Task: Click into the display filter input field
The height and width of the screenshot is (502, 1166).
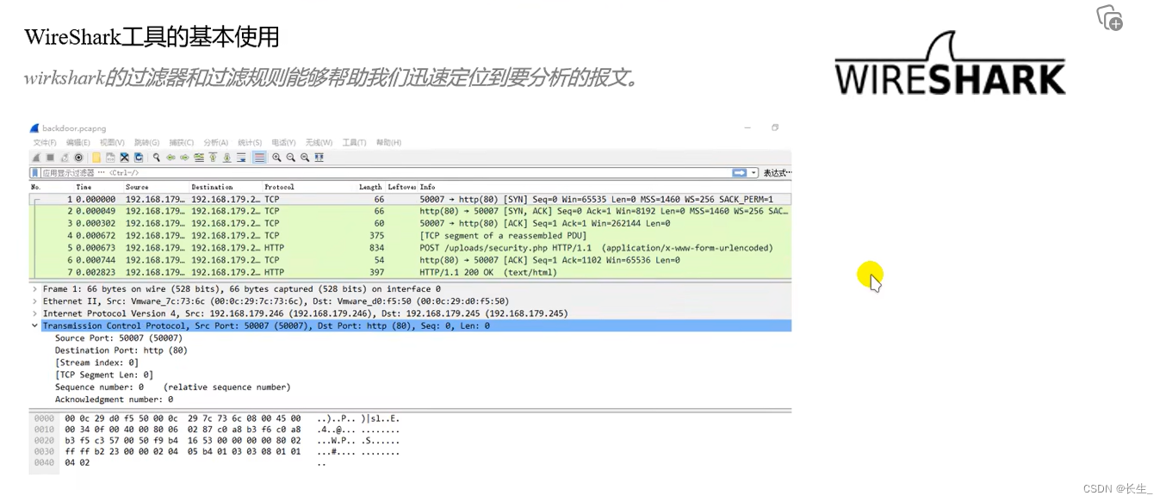Action: (385, 173)
